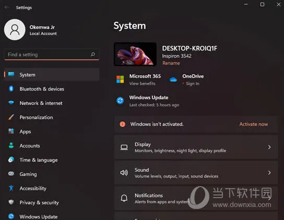Open Bluetooth & devices settings
The image size is (284, 220).
pos(42,89)
